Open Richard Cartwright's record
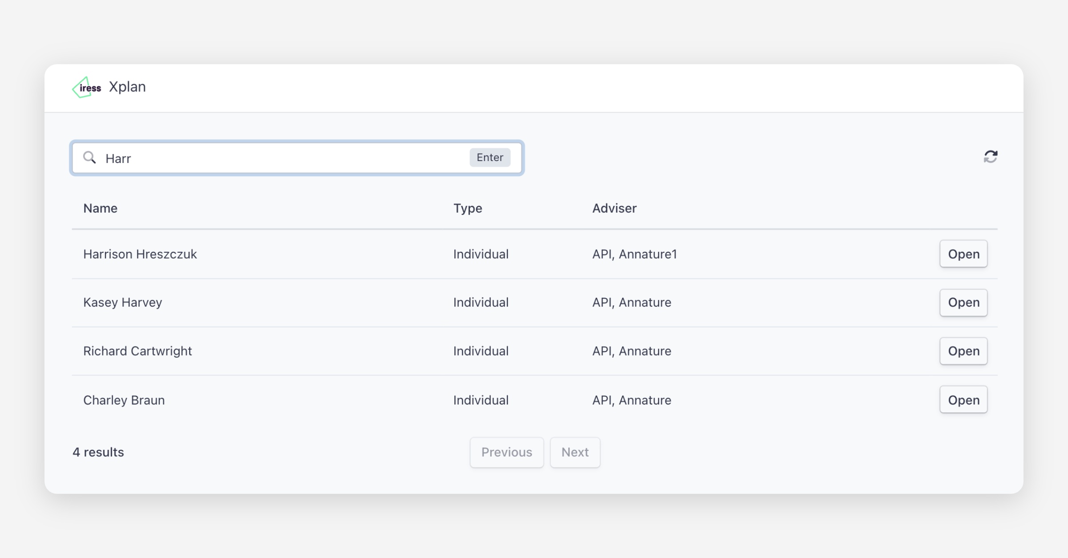1068x558 pixels. tap(963, 351)
